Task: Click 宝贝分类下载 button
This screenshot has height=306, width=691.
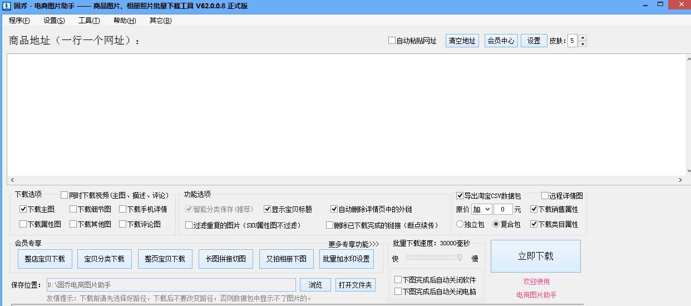Action: point(105,259)
